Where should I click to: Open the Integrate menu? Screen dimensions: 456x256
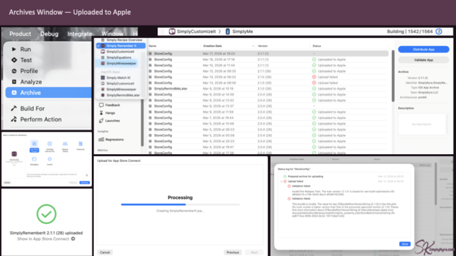[80, 34]
